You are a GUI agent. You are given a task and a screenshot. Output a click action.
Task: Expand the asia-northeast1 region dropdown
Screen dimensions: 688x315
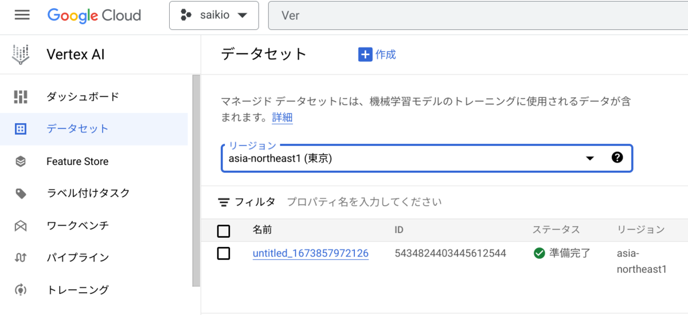[x=589, y=159]
